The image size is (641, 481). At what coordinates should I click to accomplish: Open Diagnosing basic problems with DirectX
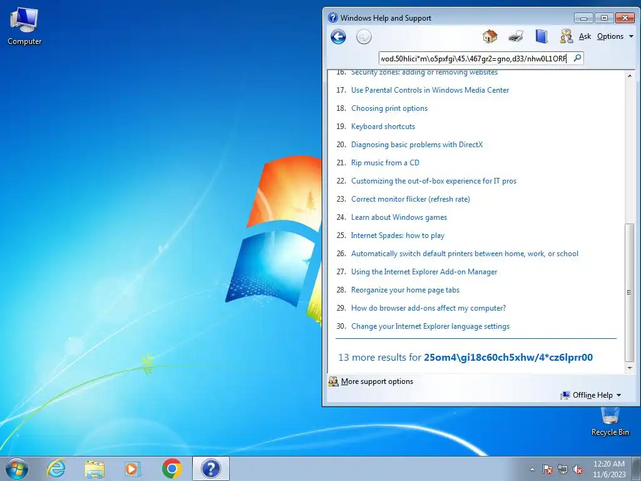tap(417, 145)
